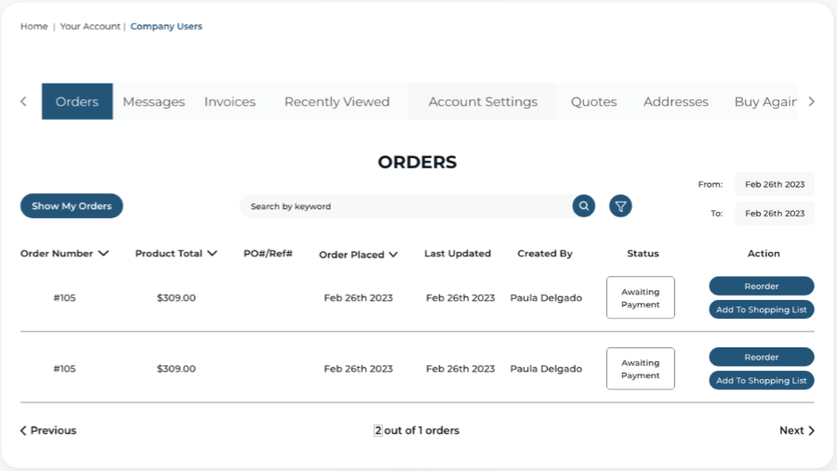Open the Quotes tab
837x471 pixels.
tap(593, 102)
